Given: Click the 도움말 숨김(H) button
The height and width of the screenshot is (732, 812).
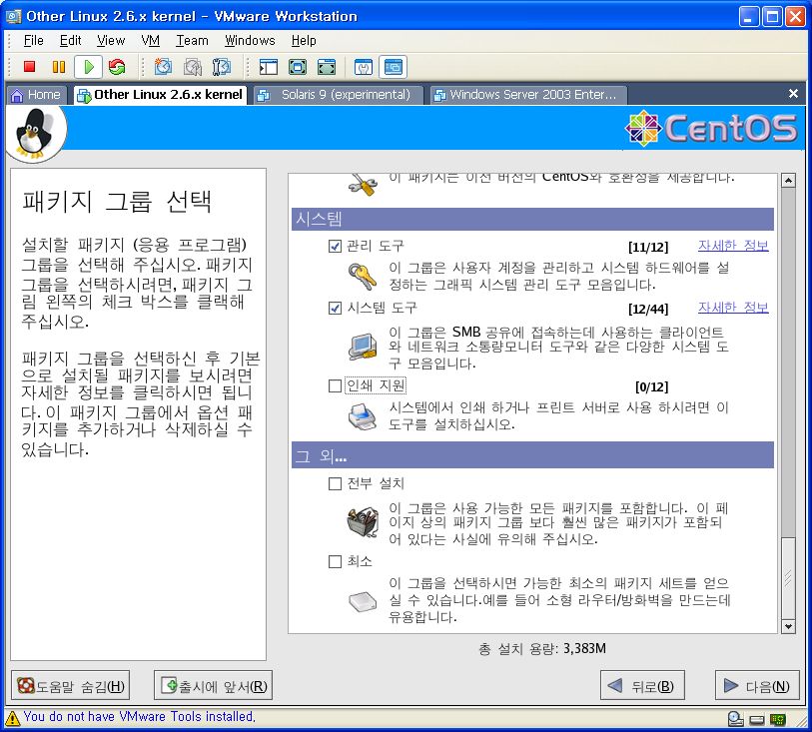Looking at the screenshot, I should [70, 686].
